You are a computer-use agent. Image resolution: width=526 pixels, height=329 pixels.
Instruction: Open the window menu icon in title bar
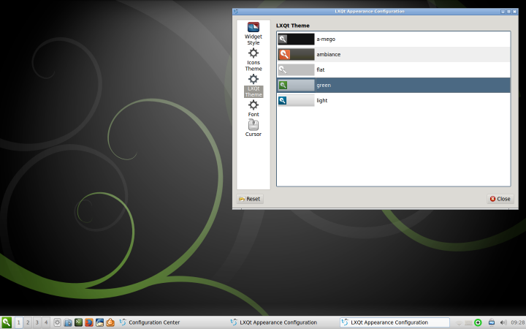coord(235,12)
